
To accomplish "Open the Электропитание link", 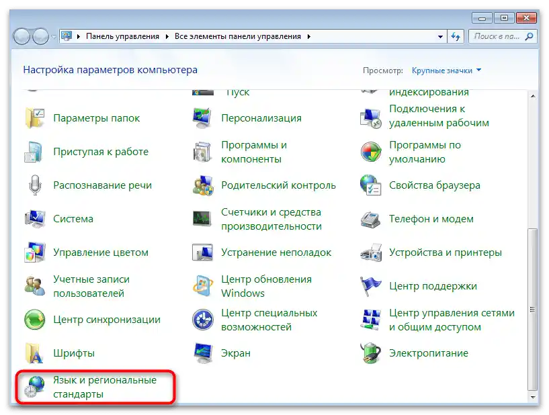I will coord(429,353).
